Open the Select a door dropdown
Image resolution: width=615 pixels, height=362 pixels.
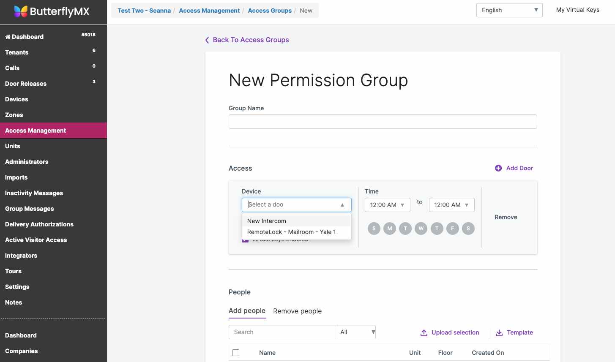296,205
